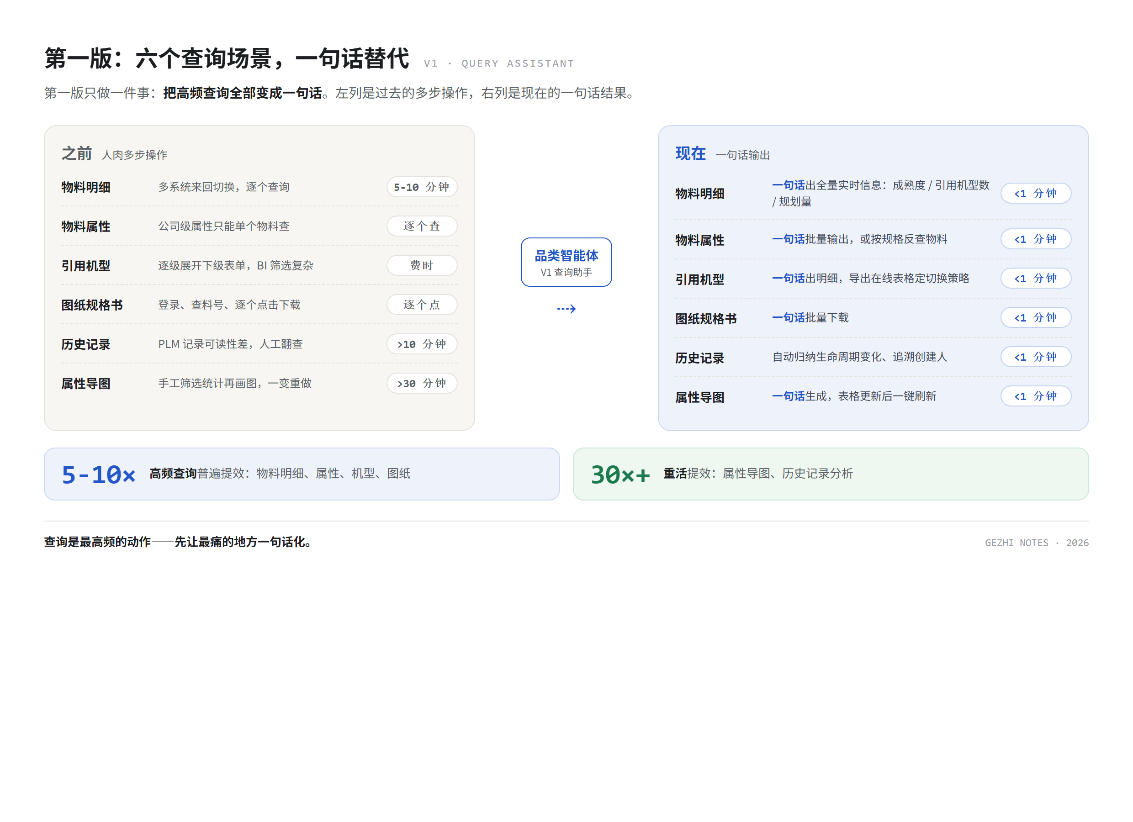The height and width of the screenshot is (822, 1133).
Task: Click <1 分钟 badge in 现在 属性导图 row
Action: (1036, 396)
